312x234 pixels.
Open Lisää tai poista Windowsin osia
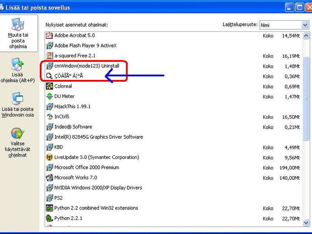[18, 104]
